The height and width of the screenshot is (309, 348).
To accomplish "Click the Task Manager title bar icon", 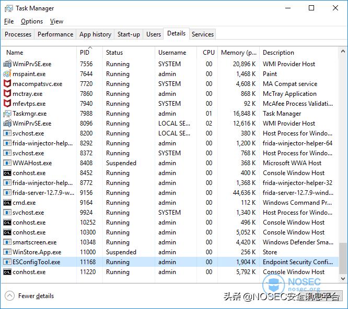I will tap(8, 8).
